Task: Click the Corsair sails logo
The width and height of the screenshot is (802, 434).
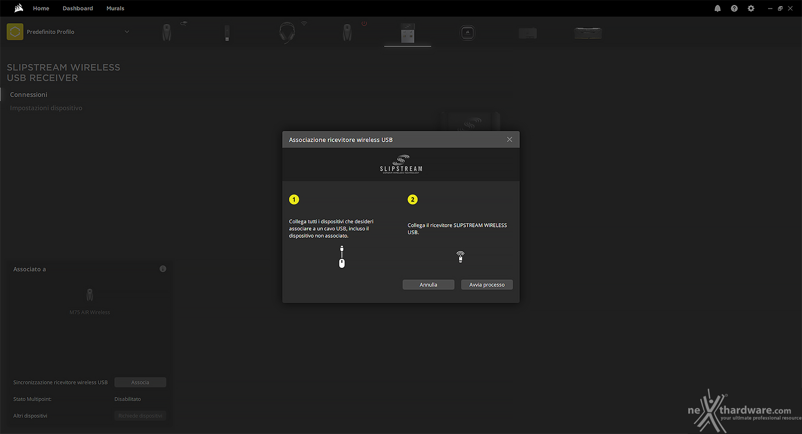Action: (x=19, y=8)
